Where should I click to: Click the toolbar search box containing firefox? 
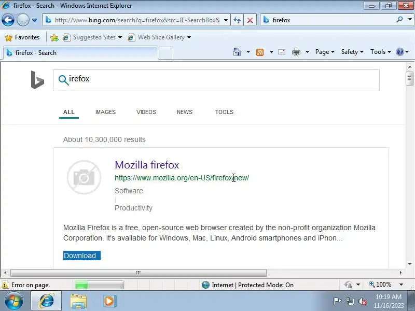pos(328,20)
